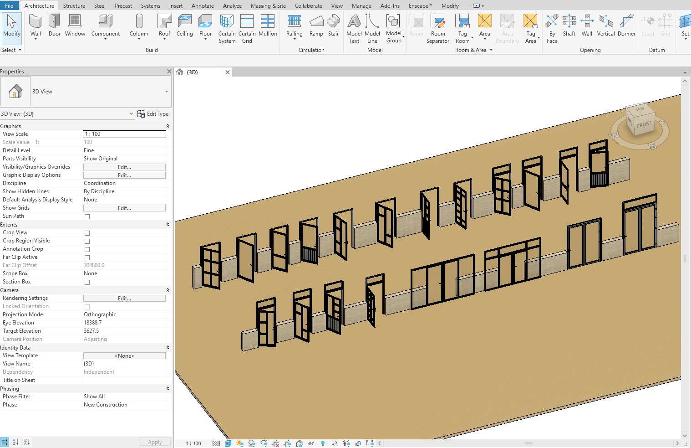
Task: Click Edit for Visibility/Graphics Overrides
Action: click(124, 167)
